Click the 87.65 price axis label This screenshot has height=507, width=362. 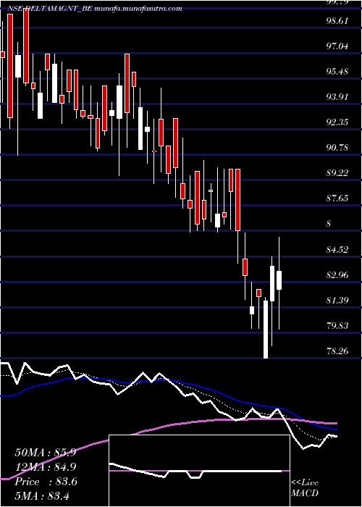pos(337,198)
